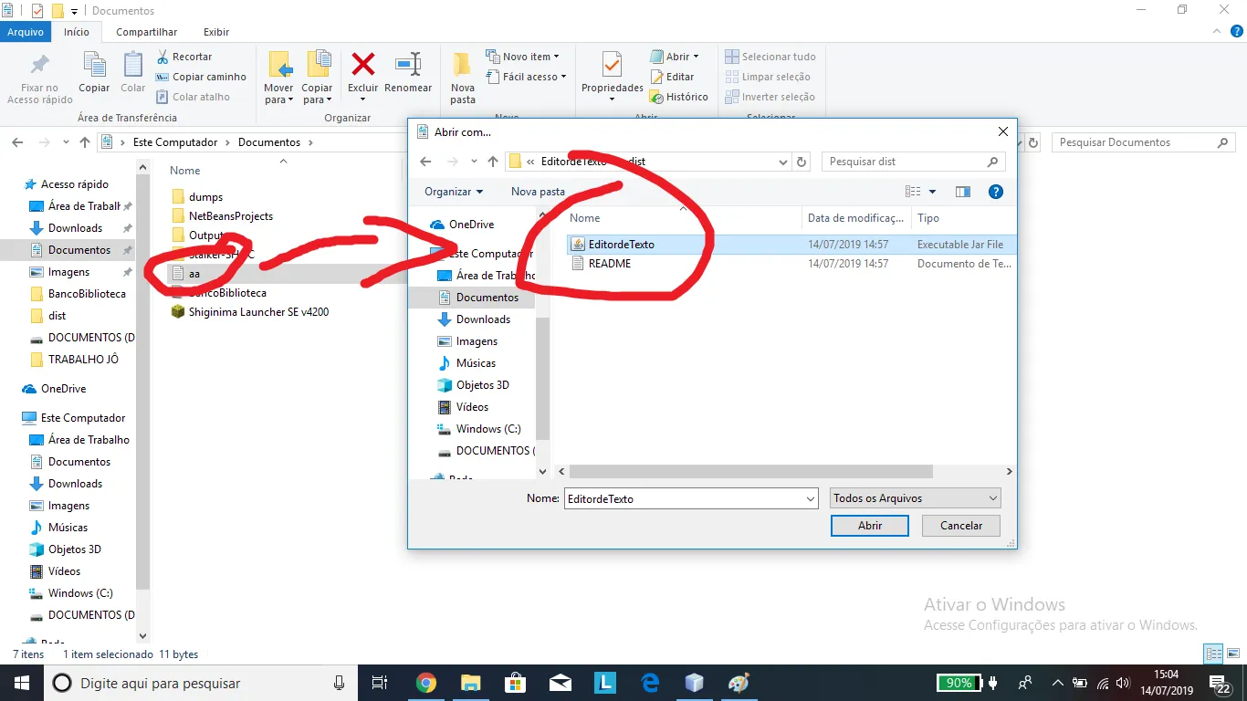This screenshot has height=701, width=1247.
Task: Switch to the Exibir tab
Action: click(216, 32)
